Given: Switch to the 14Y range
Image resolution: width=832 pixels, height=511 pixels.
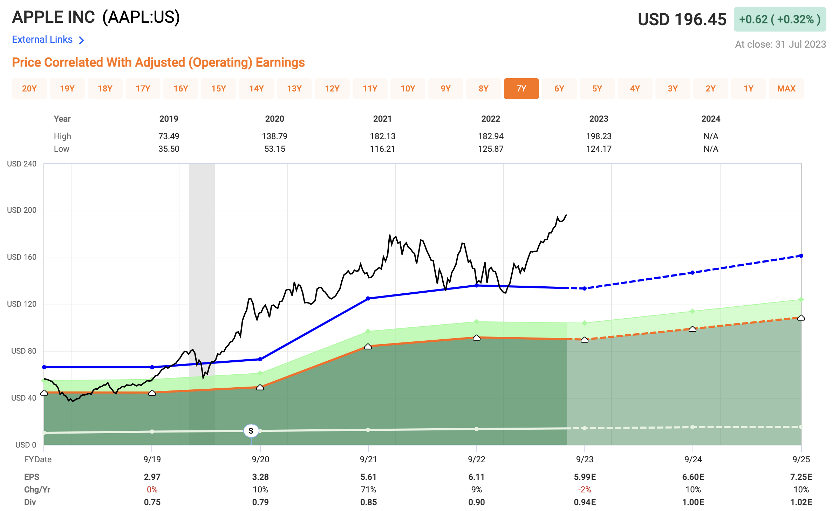Looking at the screenshot, I should tap(257, 89).
